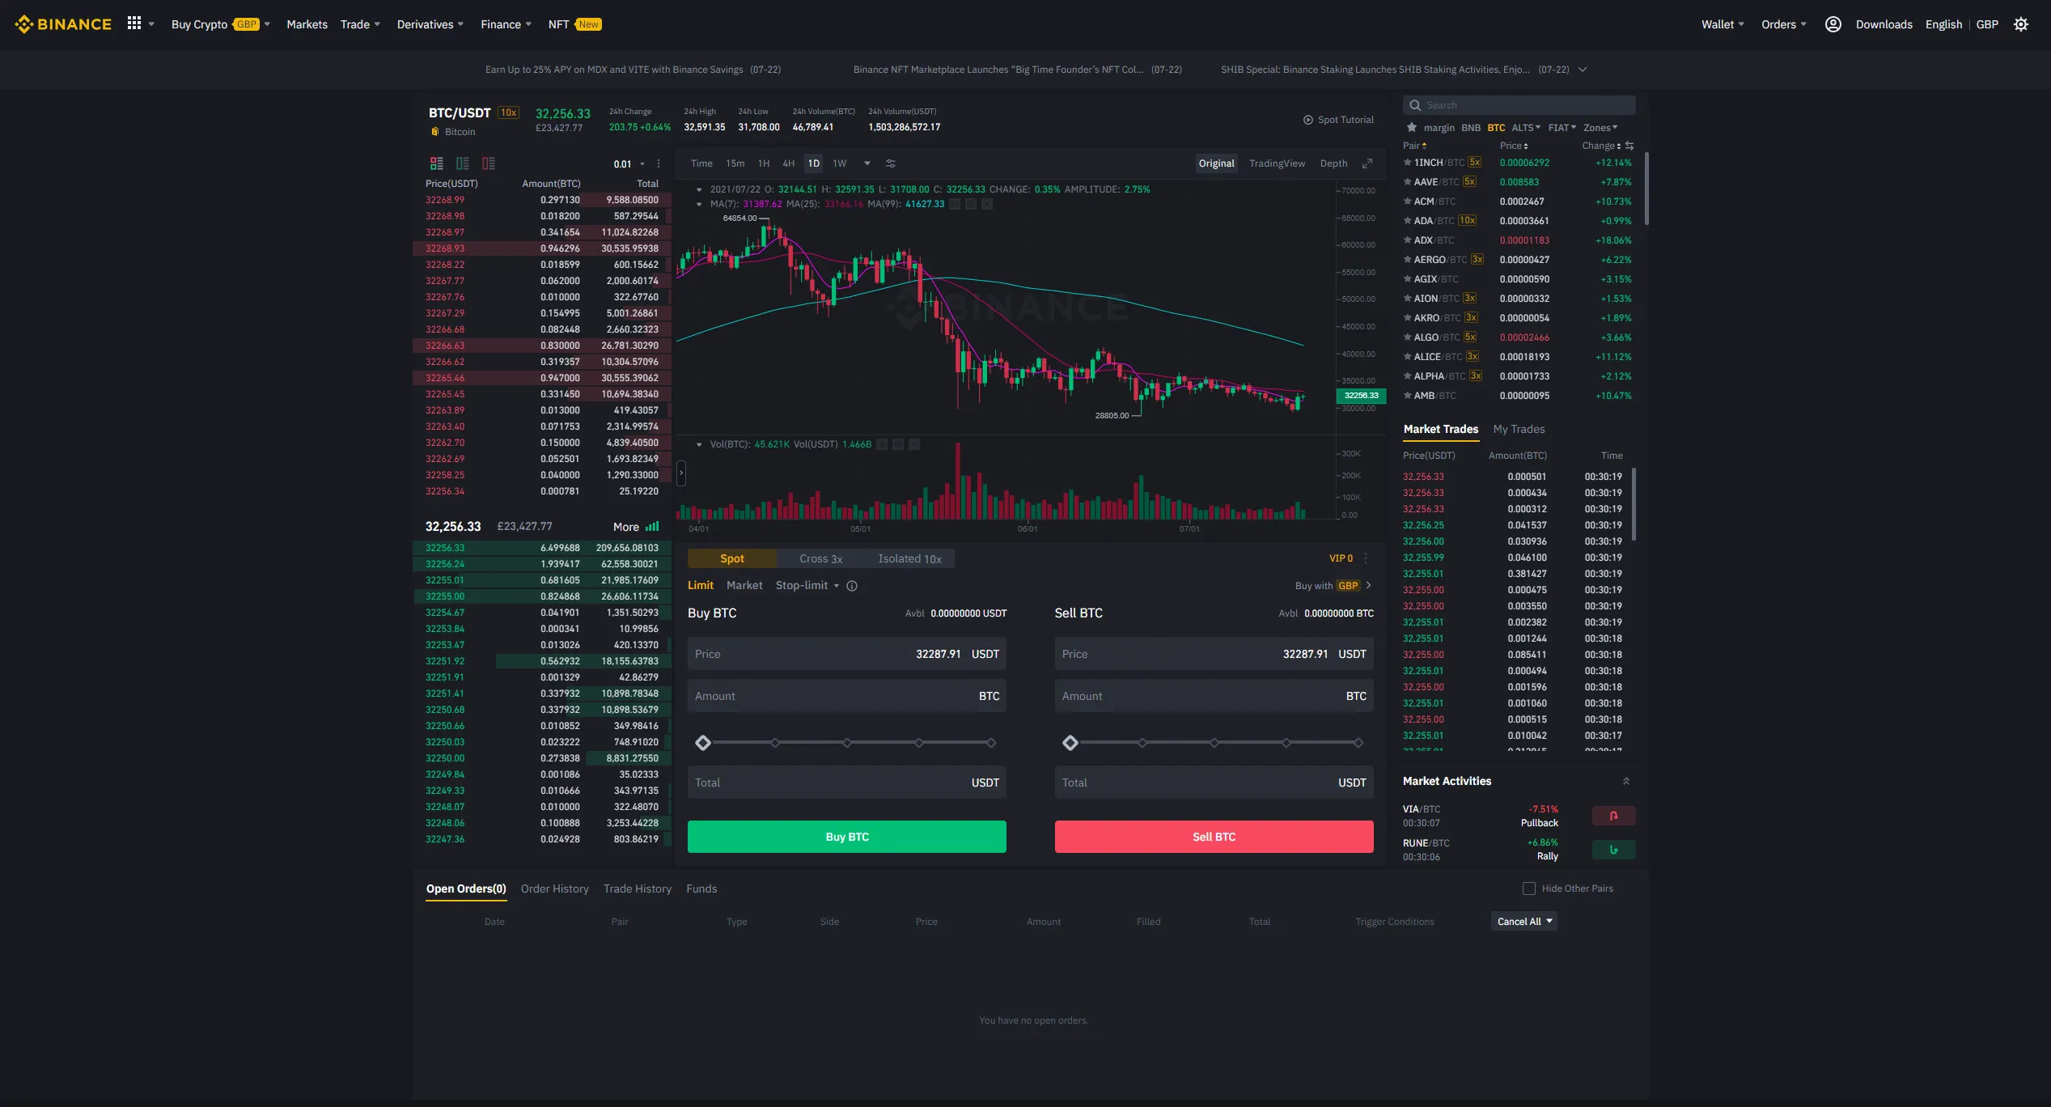
Task: Select the combined buy/sell order book view
Action: (437, 163)
